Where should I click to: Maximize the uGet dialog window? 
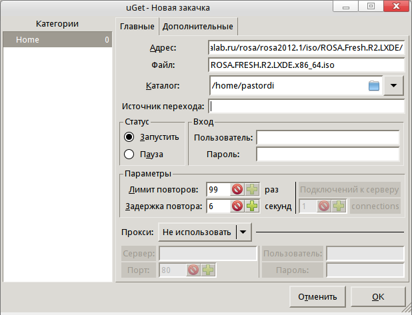coord(371,6)
